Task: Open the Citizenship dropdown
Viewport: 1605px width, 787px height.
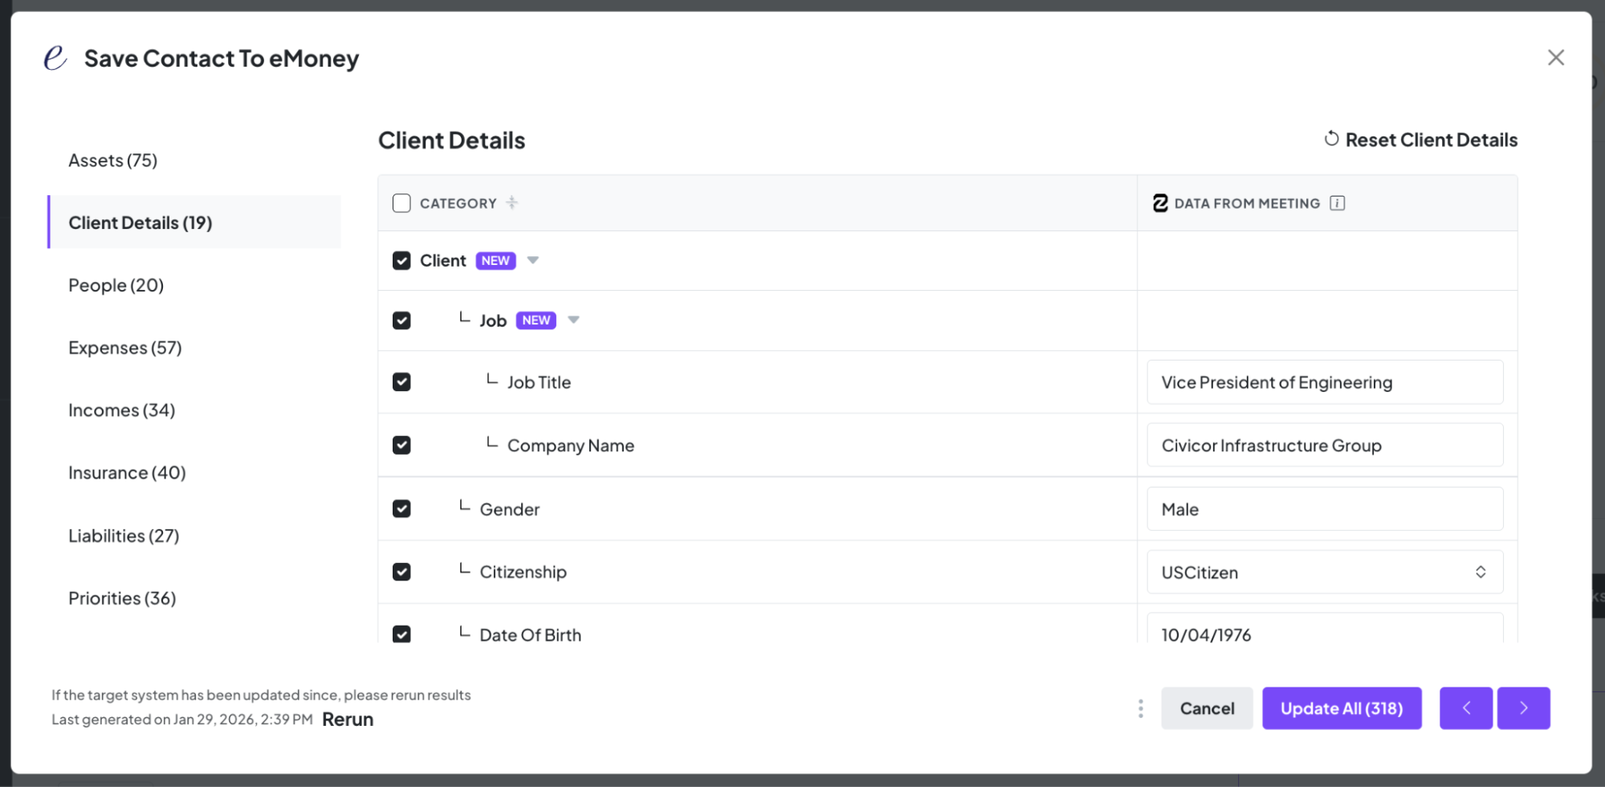Action: tap(1325, 572)
